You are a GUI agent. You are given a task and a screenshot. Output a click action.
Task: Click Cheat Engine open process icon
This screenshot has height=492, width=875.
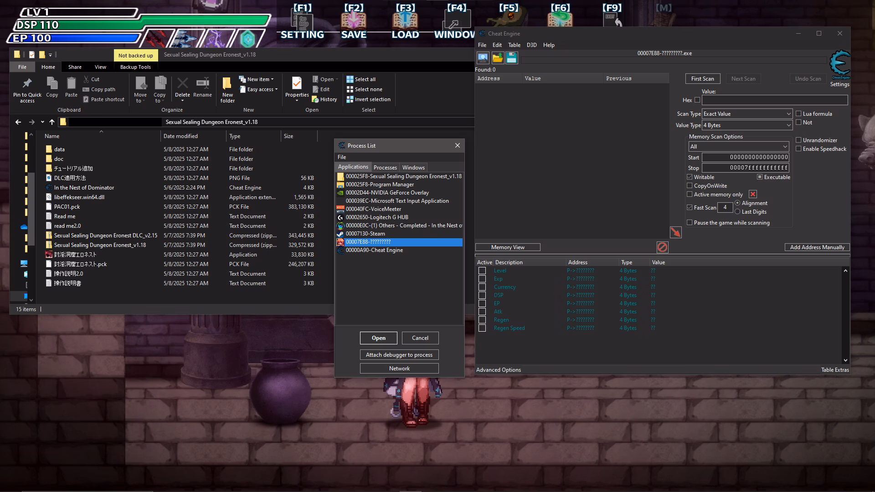coord(483,58)
